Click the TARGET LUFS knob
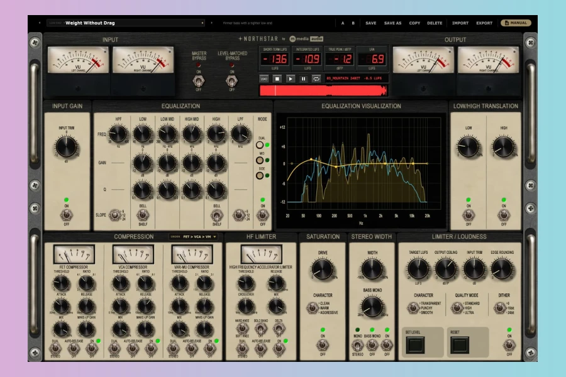The image size is (566, 377). [418, 269]
